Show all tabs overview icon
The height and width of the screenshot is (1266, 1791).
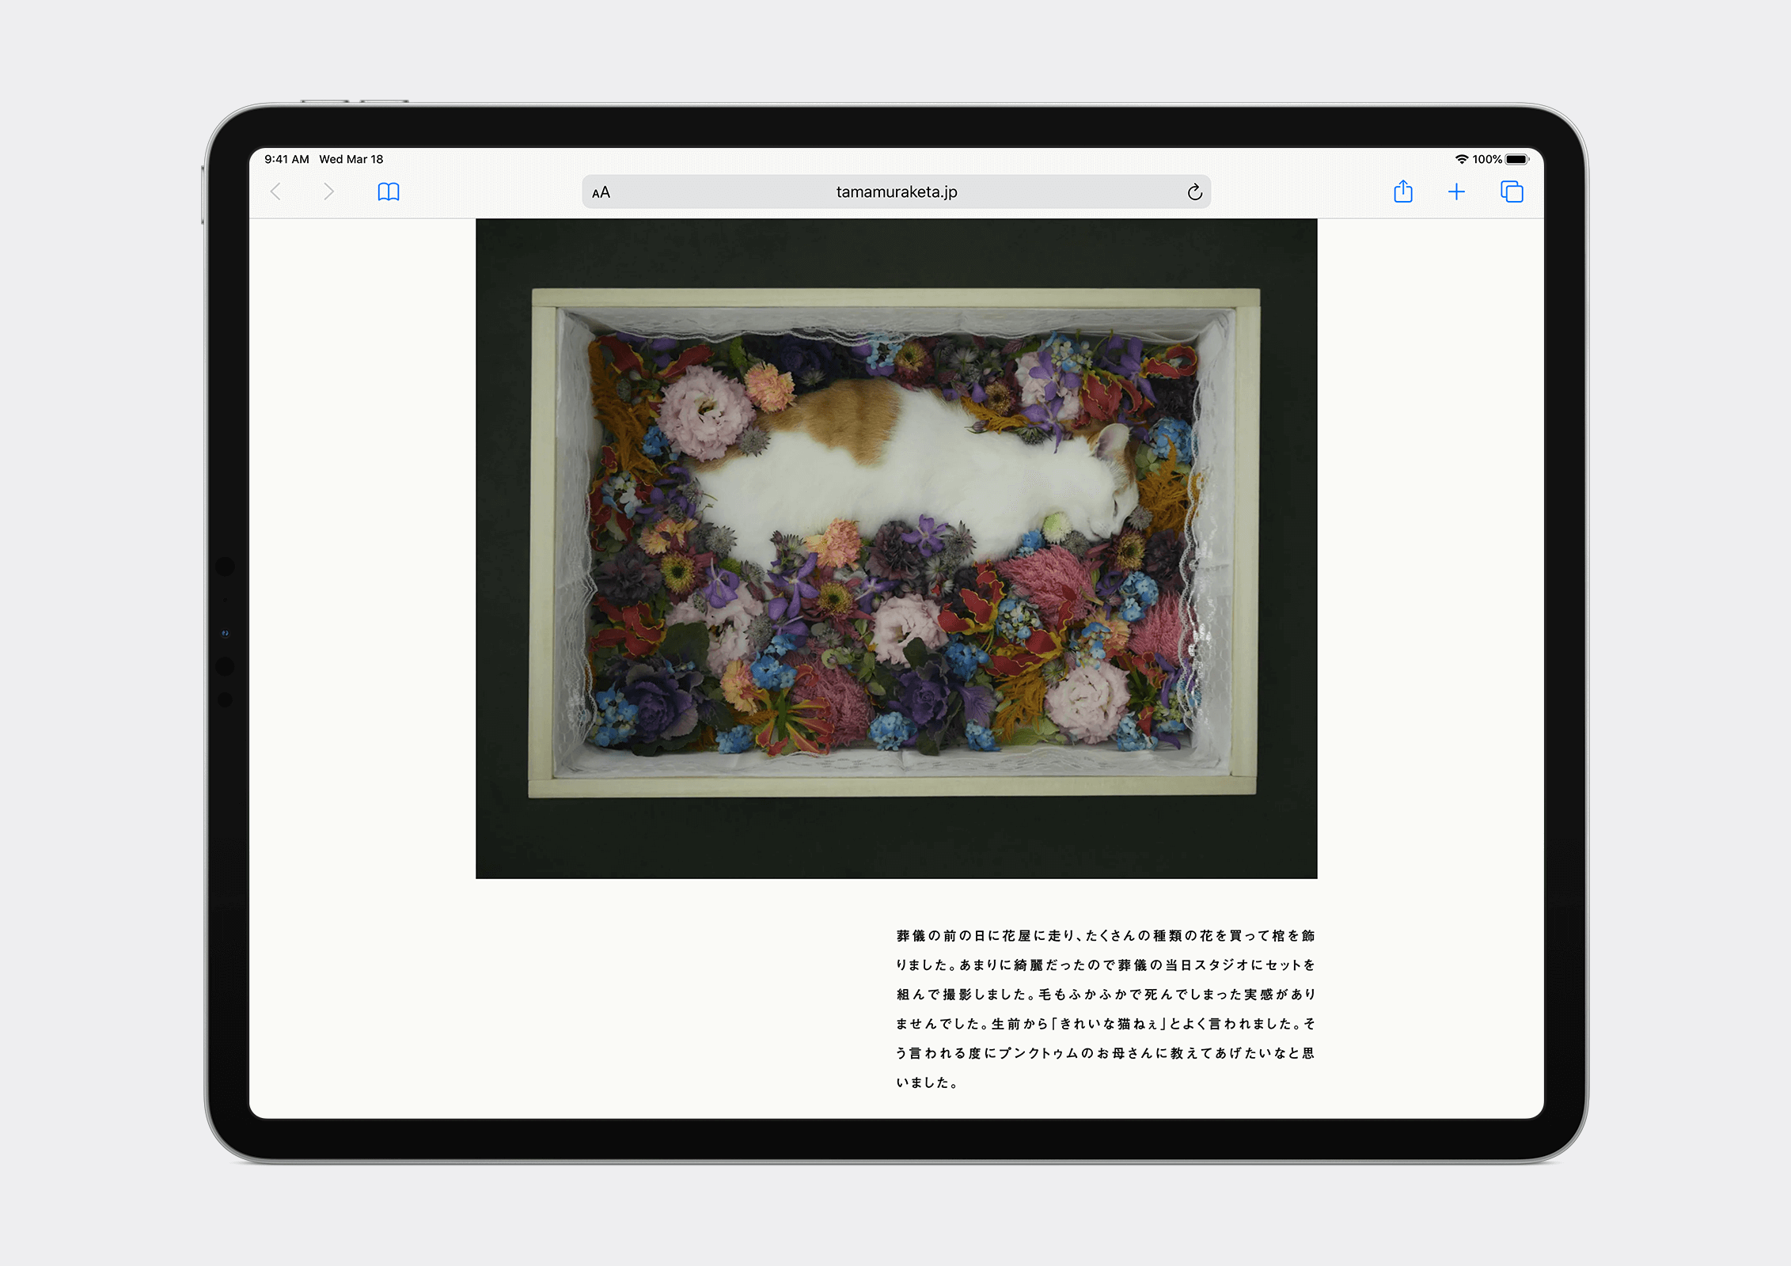pyautogui.click(x=1511, y=191)
